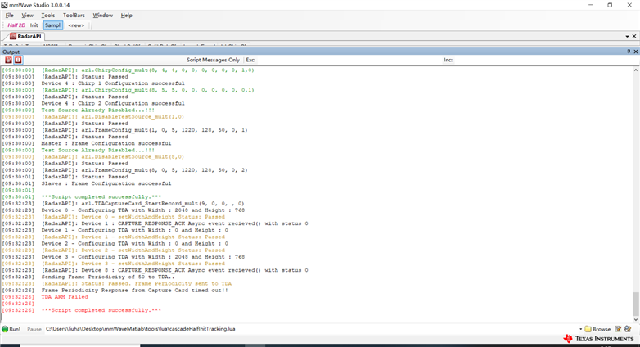Screen dimensions: 640x347
Task: Click the Sampl toolbar button
Action: tap(52, 25)
